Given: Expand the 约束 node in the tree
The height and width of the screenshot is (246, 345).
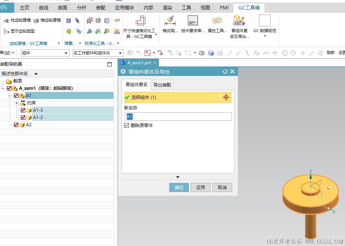Looking at the screenshot, I should (16, 103).
